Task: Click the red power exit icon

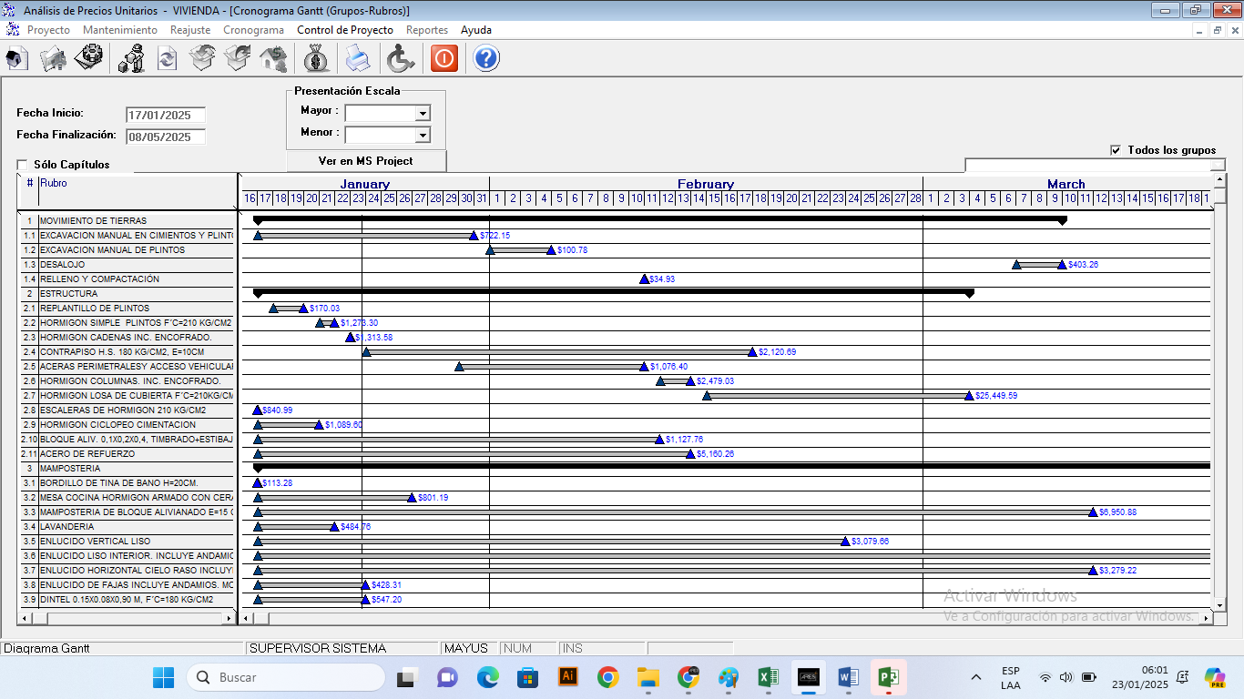Action: click(444, 59)
